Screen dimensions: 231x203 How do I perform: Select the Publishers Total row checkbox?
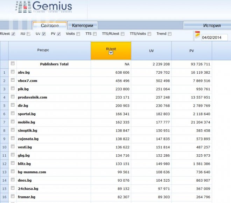coord(13,63)
